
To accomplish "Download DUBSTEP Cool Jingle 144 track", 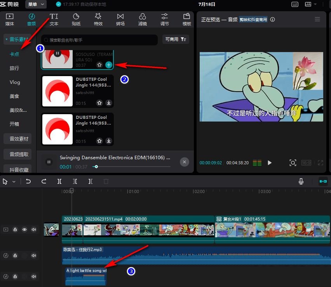I will (x=109, y=103).
